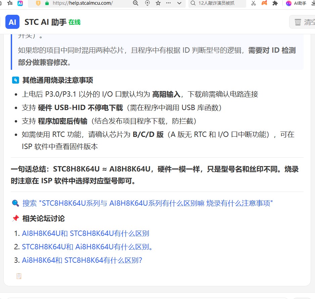Click the bold text 程序加密后传输
This screenshot has height=299, width=315.
[63, 121]
